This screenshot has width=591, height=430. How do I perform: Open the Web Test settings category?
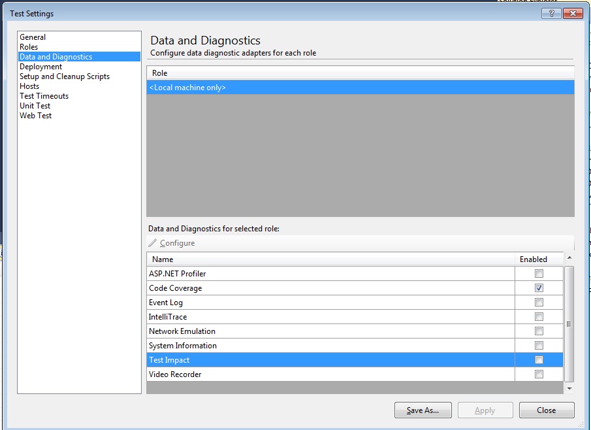(36, 115)
